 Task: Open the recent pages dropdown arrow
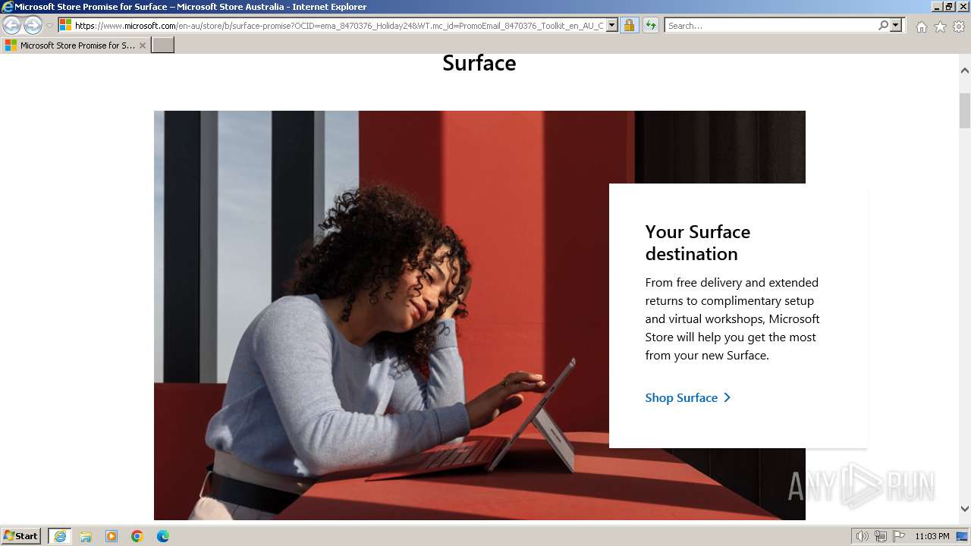49,26
